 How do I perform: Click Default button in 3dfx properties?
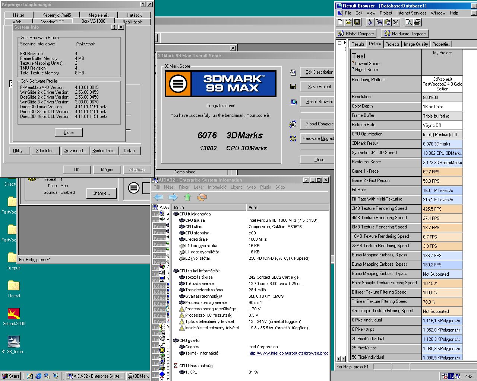coord(130,151)
